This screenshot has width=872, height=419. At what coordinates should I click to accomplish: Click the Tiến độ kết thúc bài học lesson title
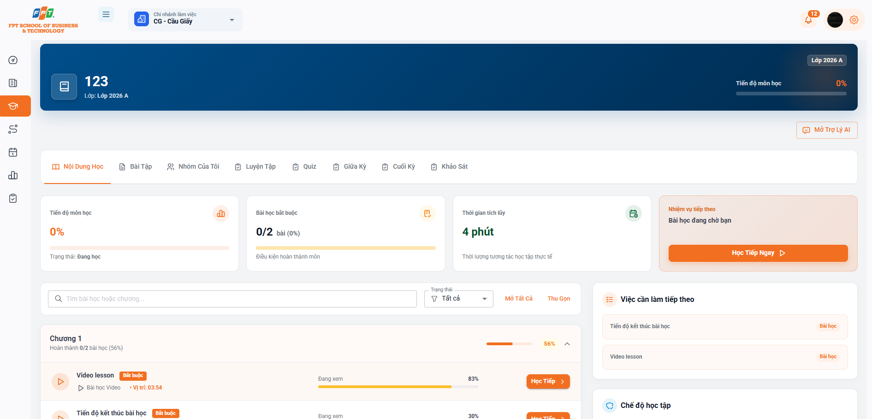(x=112, y=413)
